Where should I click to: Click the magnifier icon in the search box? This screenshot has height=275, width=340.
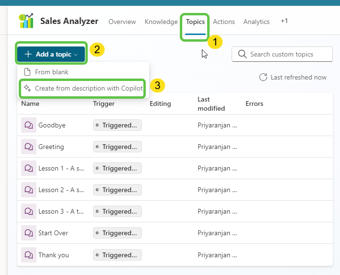pos(242,54)
